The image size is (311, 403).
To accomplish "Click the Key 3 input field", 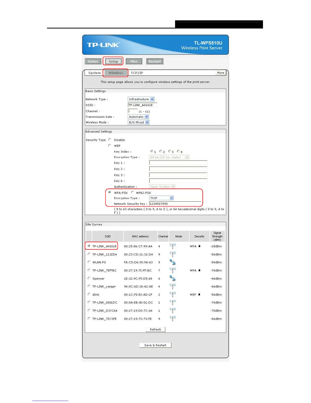I will pos(178,175).
